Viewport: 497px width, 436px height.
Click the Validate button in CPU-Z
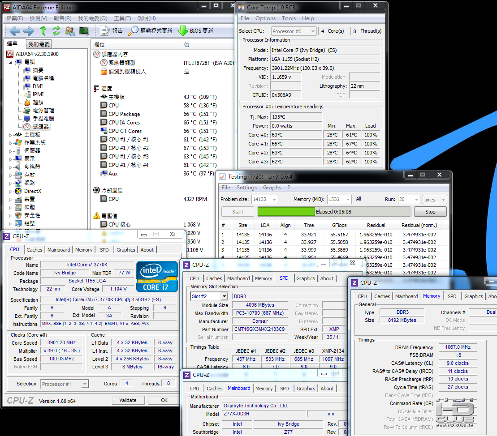[x=128, y=400]
